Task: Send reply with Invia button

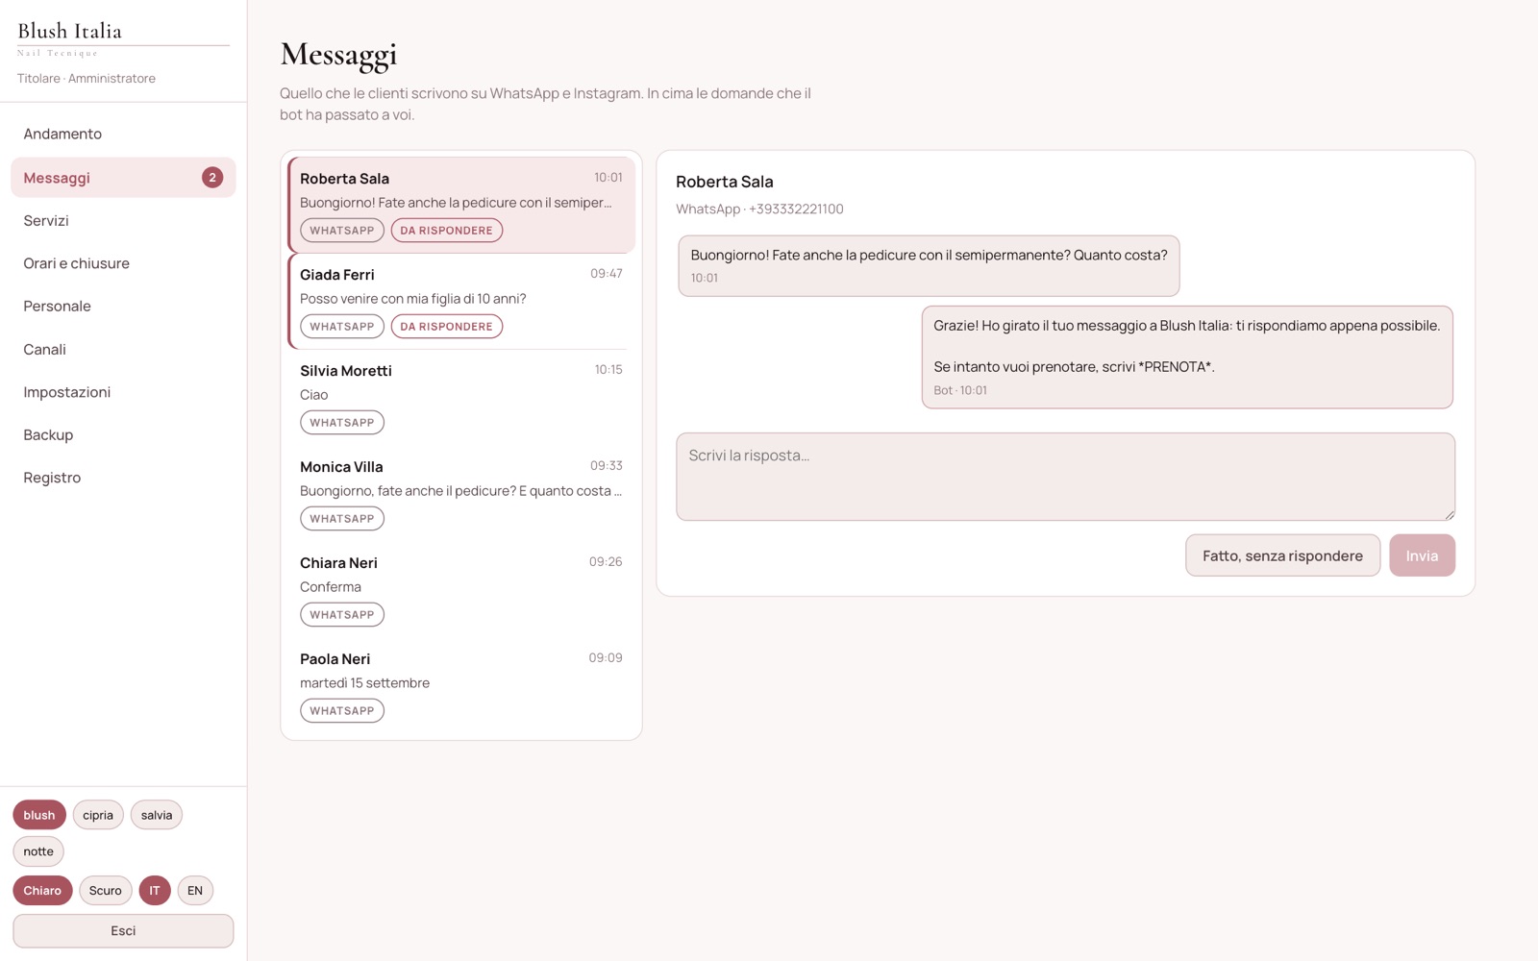Action: pyautogui.click(x=1422, y=555)
